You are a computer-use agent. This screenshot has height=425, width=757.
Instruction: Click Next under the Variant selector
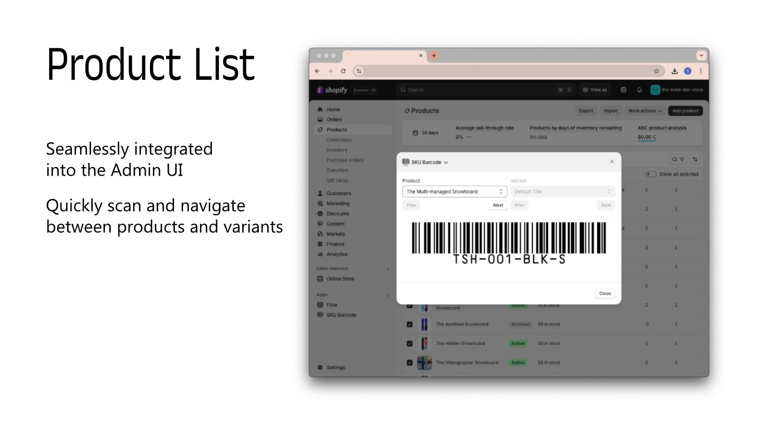point(606,205)
